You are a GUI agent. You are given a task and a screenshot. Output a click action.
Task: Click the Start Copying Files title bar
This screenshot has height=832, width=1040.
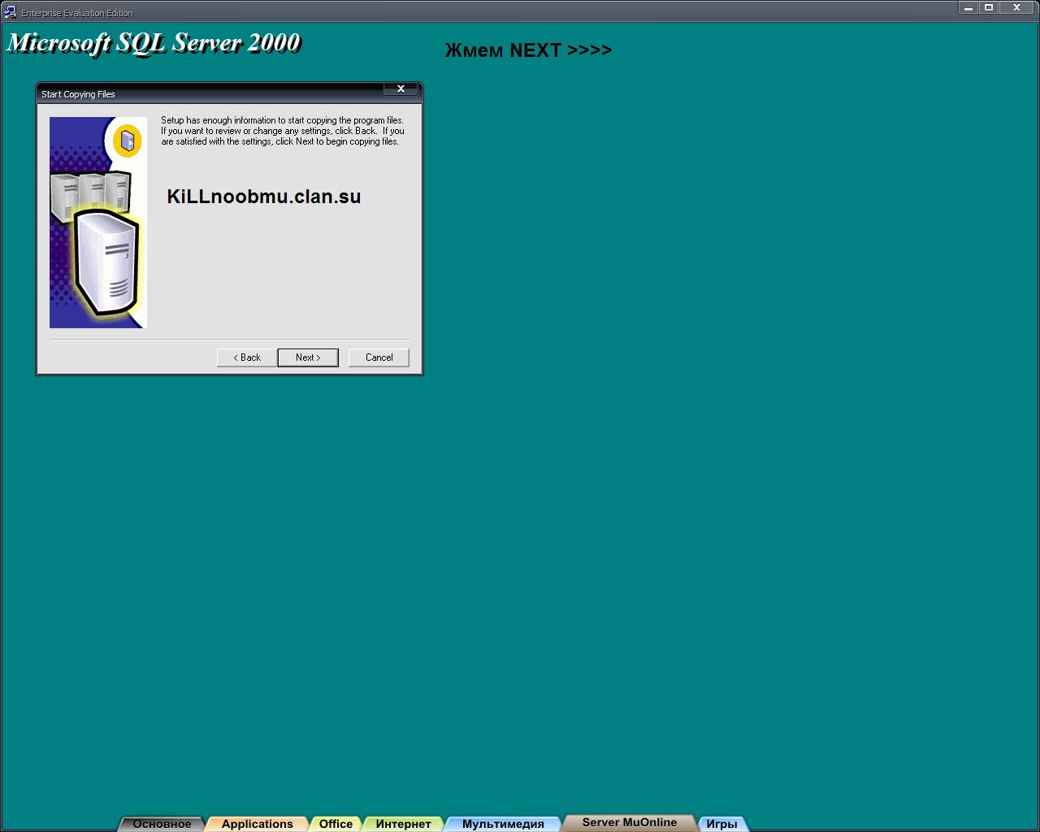click(x=203, y=94)
